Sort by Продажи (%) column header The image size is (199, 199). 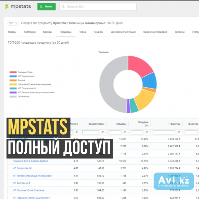143,124
